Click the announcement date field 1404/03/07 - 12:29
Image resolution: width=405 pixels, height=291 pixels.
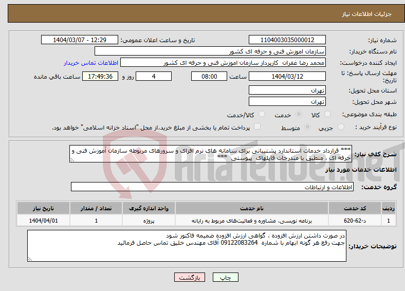pos(80,40)
